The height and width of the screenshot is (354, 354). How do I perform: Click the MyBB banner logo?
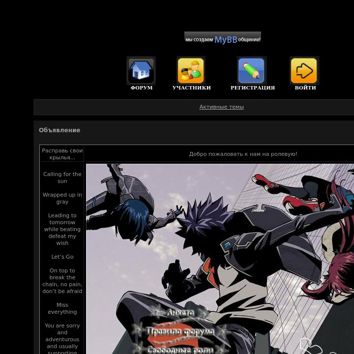click(223, 37)
